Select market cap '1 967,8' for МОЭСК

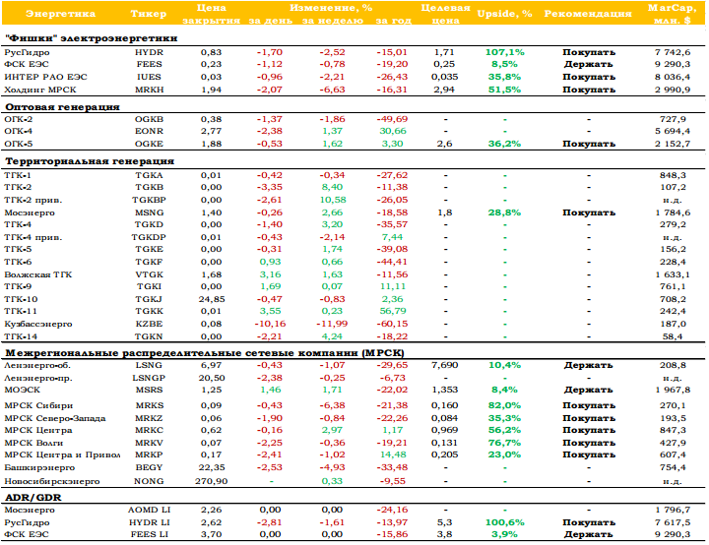(x=673, y=390)
